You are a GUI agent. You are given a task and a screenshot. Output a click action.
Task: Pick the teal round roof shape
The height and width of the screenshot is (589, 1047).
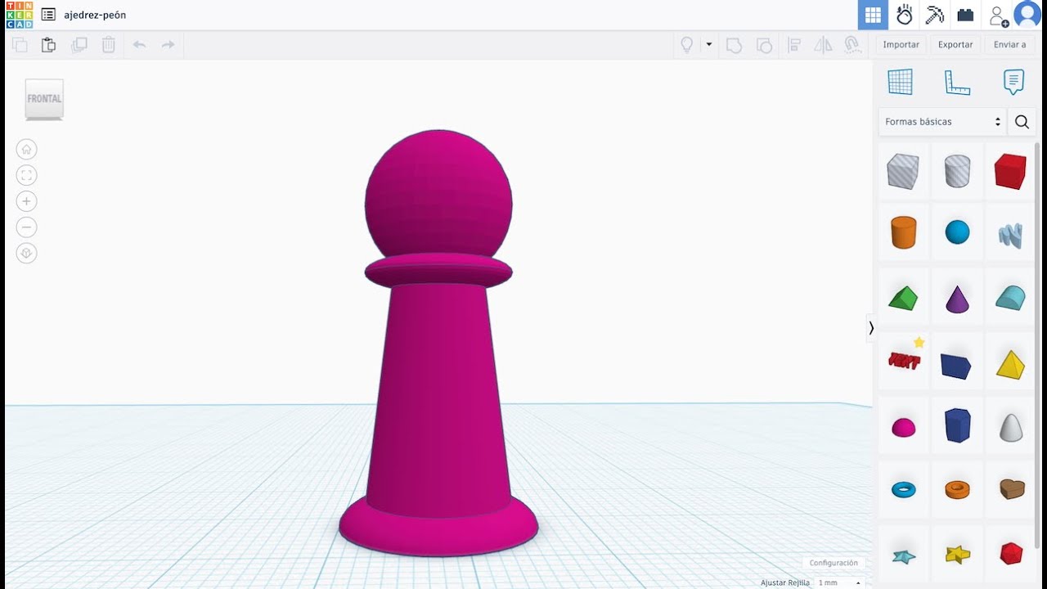1011,298
